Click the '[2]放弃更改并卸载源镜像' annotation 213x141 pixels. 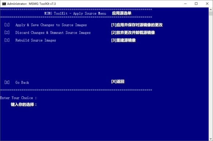click(133, 33)
